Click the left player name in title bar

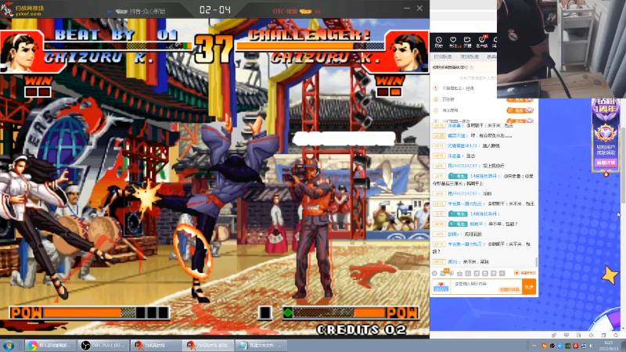[x=147, y=12]
